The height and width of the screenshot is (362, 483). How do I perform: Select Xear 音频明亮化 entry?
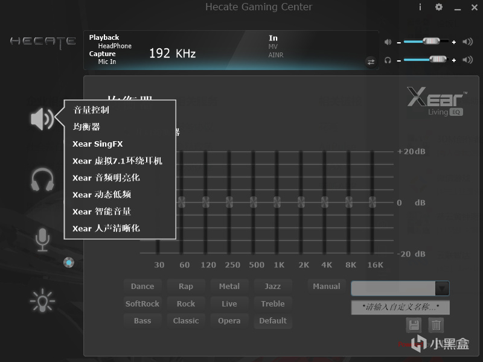coord(106,177)
